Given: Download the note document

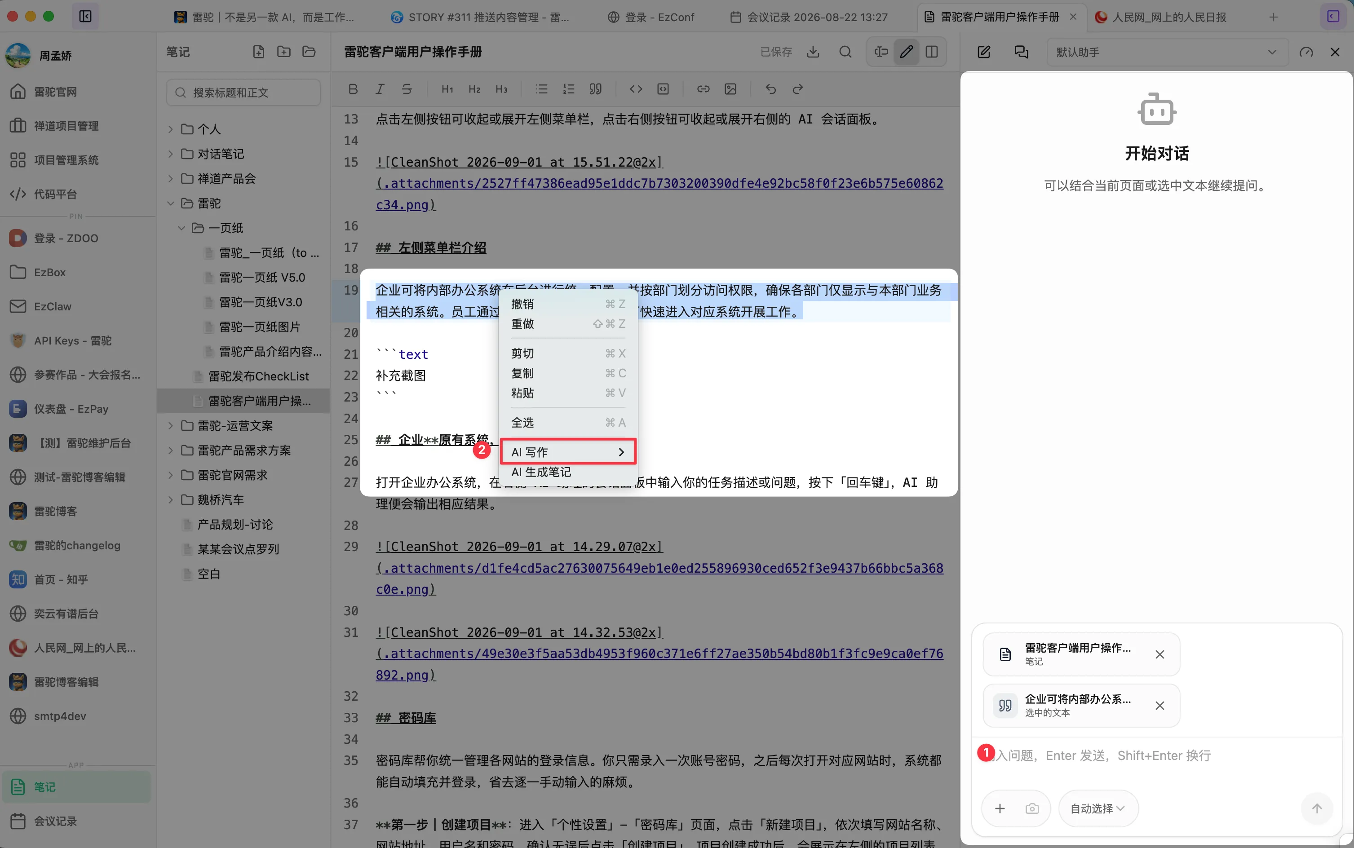Looking at the screenshot, I should pos(813,52).
